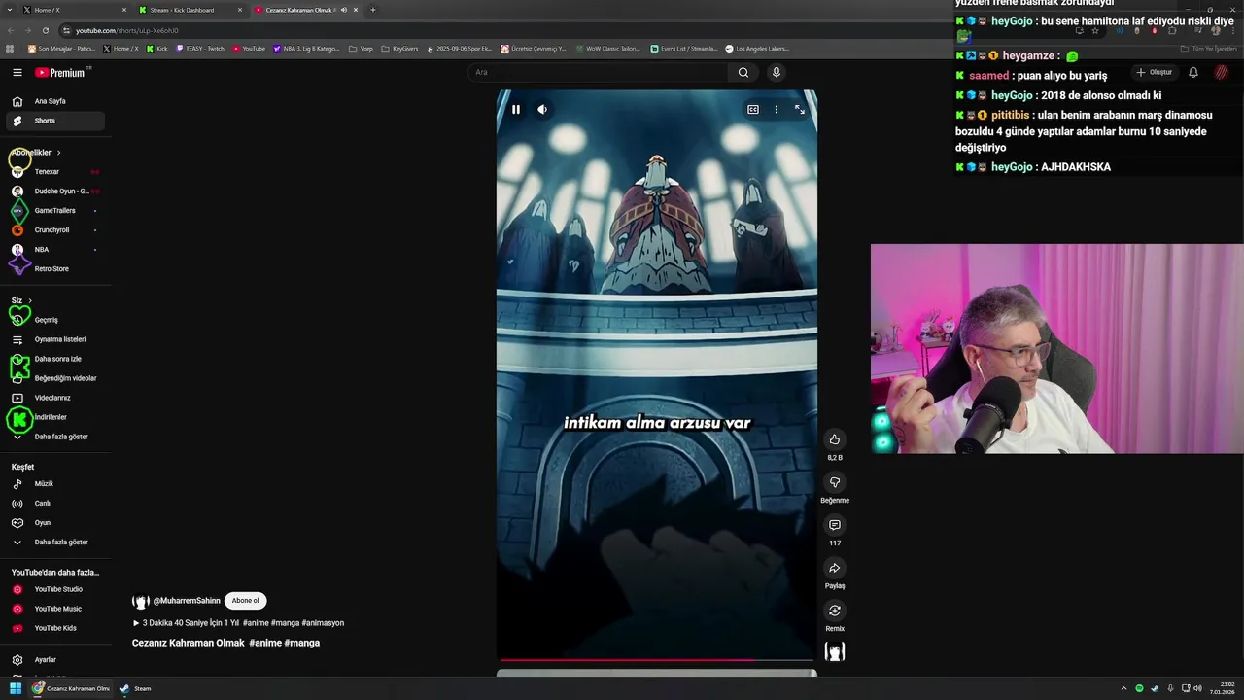Start voice search with microphone icon
This screenshot has height=700, width=1244.
(776, 72)
